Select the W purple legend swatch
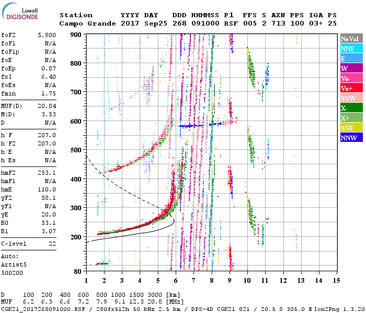The image size is (366, 313). (x=351, y=68)
